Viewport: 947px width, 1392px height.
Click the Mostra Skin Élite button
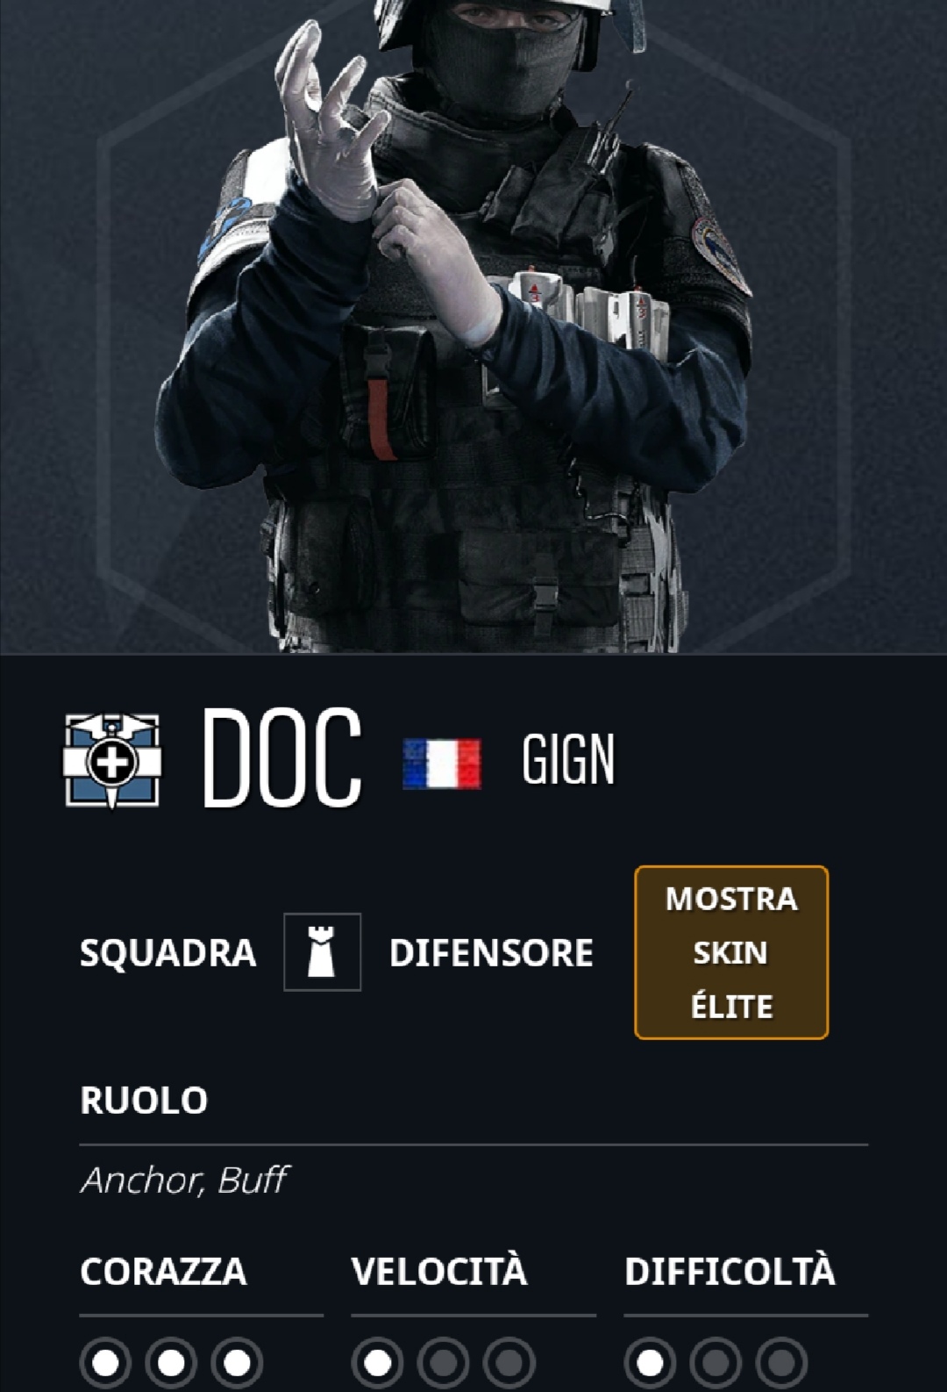coord(731,952)
